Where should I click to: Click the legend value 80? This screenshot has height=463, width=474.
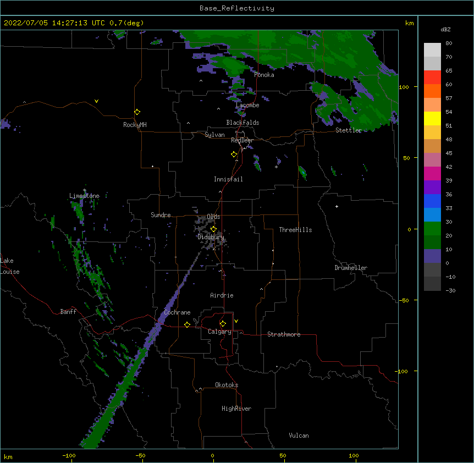tap(449, 43)
